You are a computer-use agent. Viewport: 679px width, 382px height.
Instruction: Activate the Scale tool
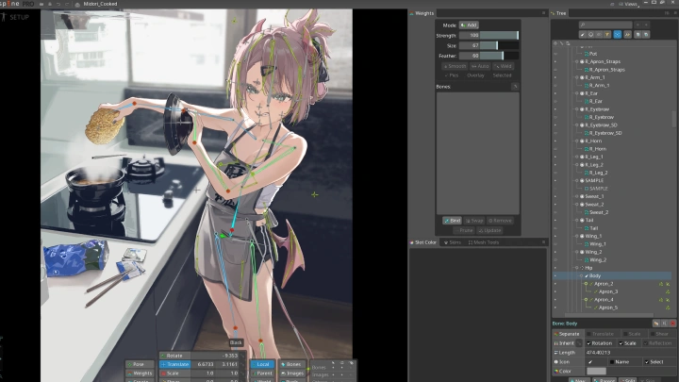(x=175, y=373)
